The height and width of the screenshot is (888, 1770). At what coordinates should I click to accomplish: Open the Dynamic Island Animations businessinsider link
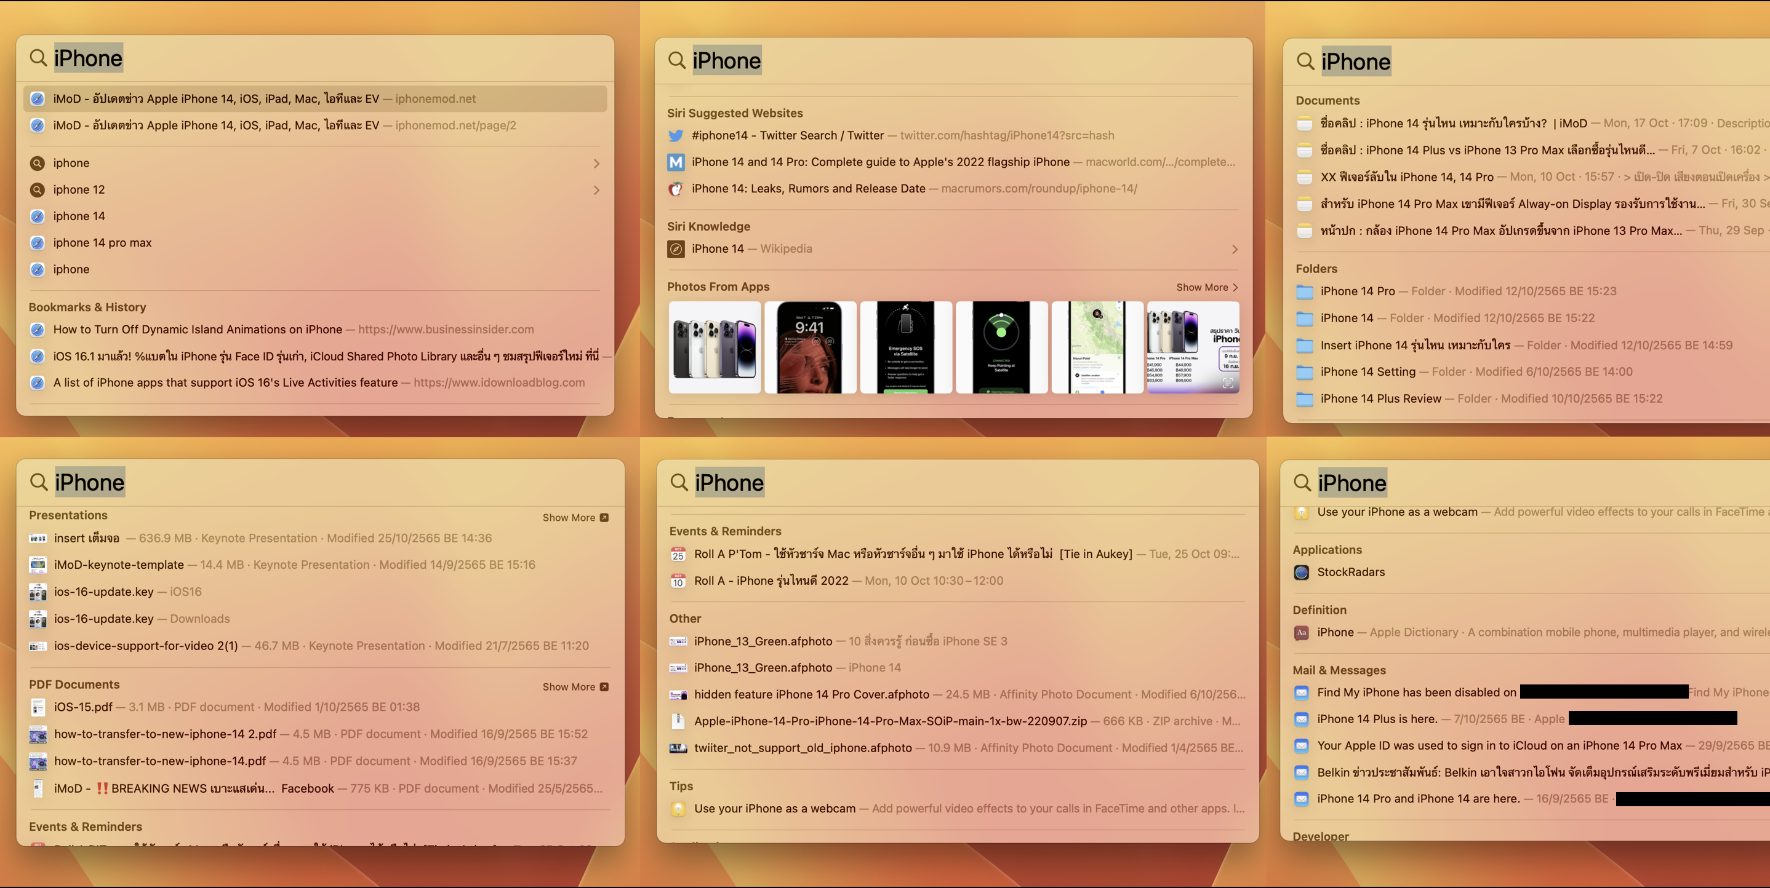pyautogui.click(x=198, y=330)
